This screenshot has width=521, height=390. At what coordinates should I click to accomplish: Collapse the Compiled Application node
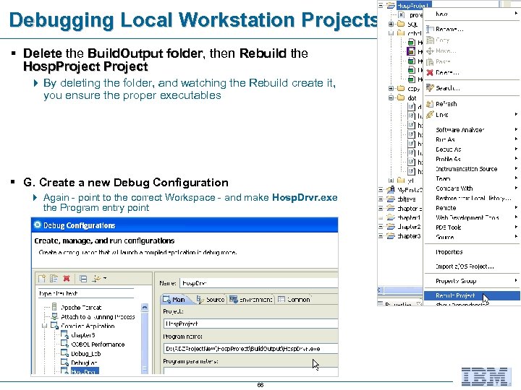pyautogui.click(x=45, y=326)
